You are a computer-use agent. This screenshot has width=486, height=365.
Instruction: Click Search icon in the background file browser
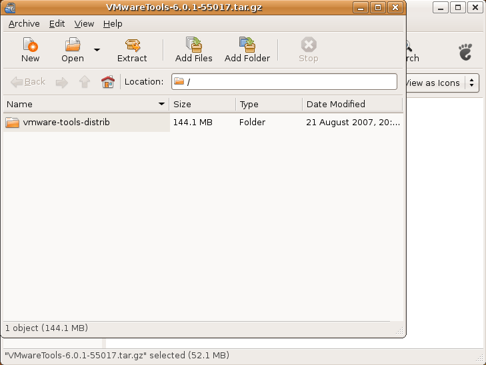pos(413,51)
